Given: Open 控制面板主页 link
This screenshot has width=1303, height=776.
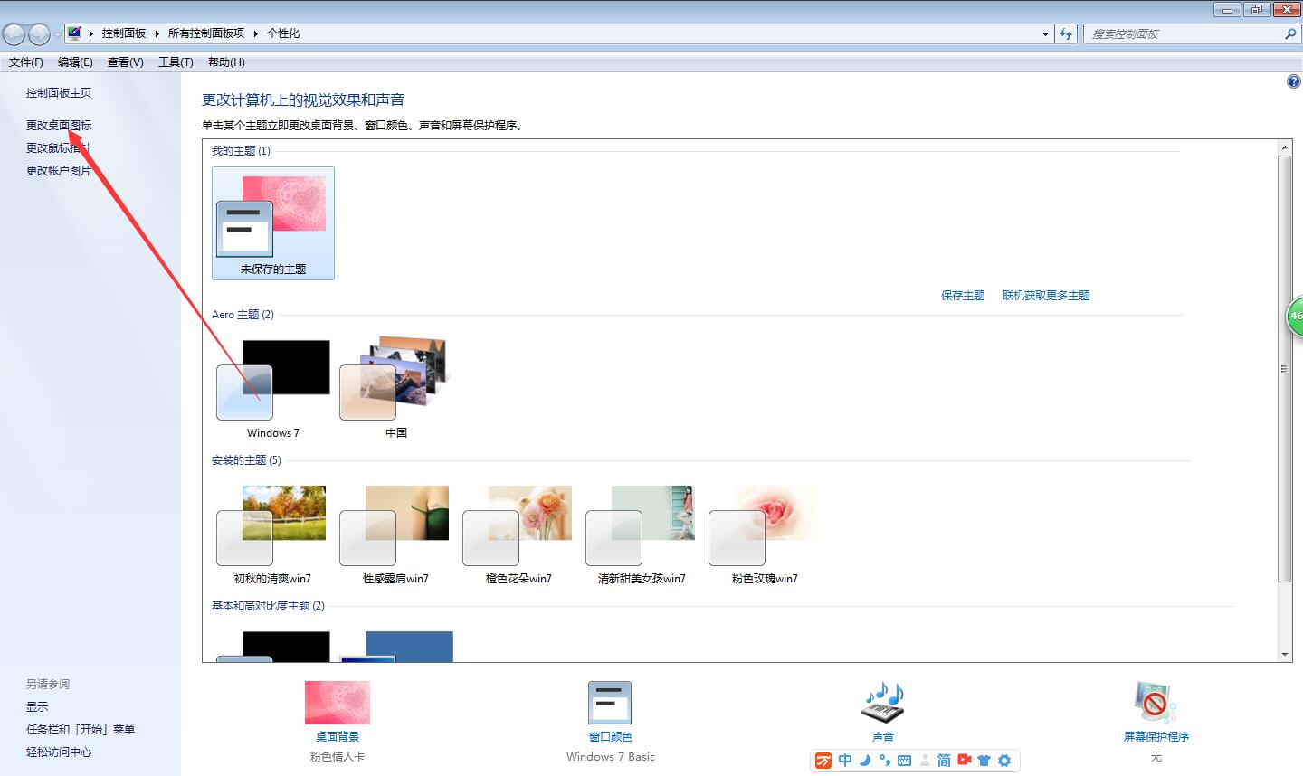Looking at the screenshot, I should [x=59, y=93].
